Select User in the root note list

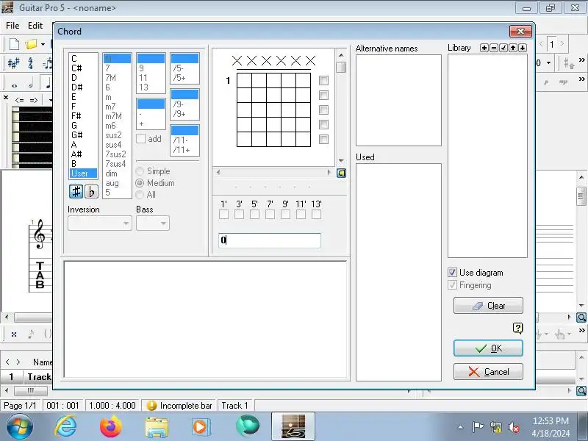pos(83,173)
